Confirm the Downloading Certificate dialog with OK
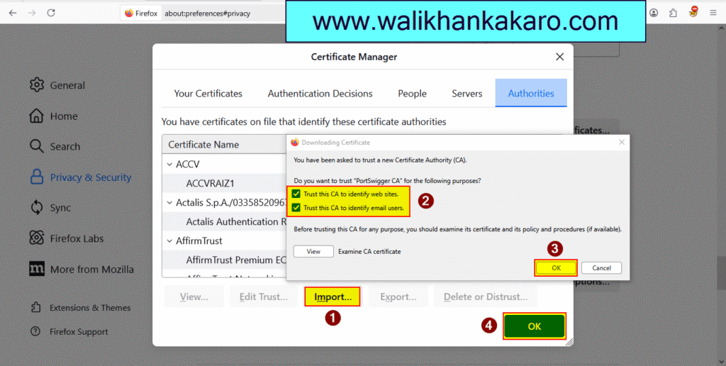The image size is (726, 366). 556,268
